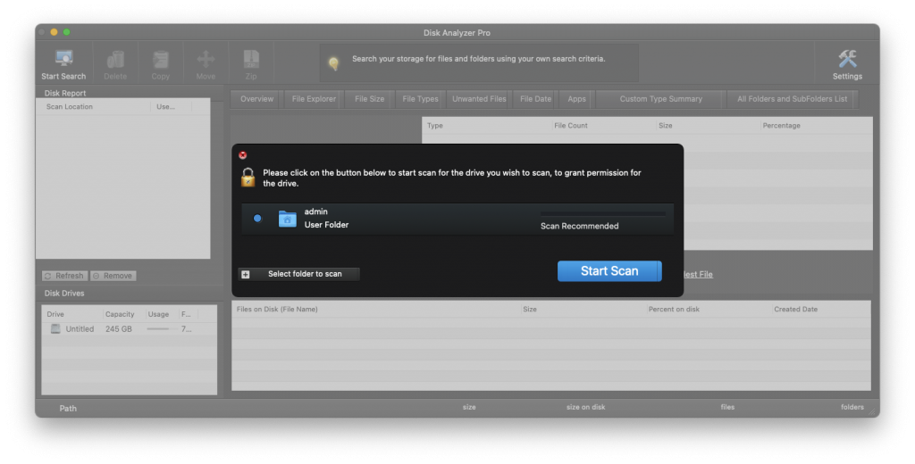Click the padlock icon in dialog
Image resolution: width=915 pixels, height=464 pixels.
pos(248,178)
